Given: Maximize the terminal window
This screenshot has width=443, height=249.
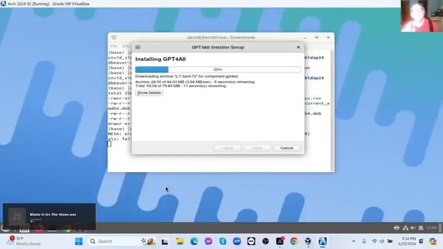Looking at the screenshot, I should (317, 37).
